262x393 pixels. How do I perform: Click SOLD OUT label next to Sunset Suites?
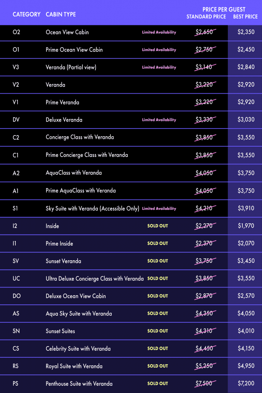click(158, 331)
